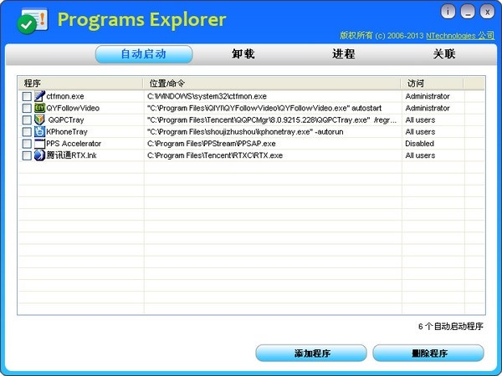
Task: Enable the PPS Accelerator checkbox
Action: coord(27,144)
